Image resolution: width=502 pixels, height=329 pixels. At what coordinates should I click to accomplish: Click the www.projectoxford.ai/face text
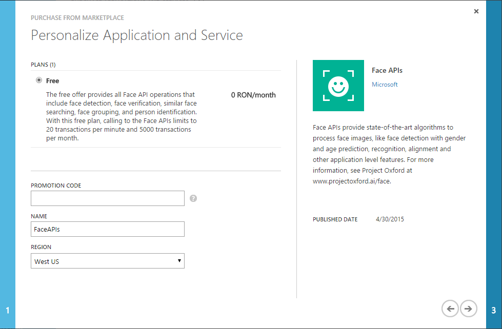point(352,181)
